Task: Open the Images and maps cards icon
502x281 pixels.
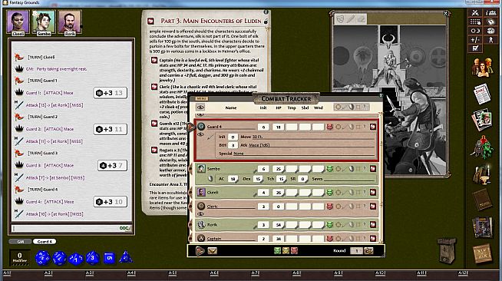Action: click(482, 120)
